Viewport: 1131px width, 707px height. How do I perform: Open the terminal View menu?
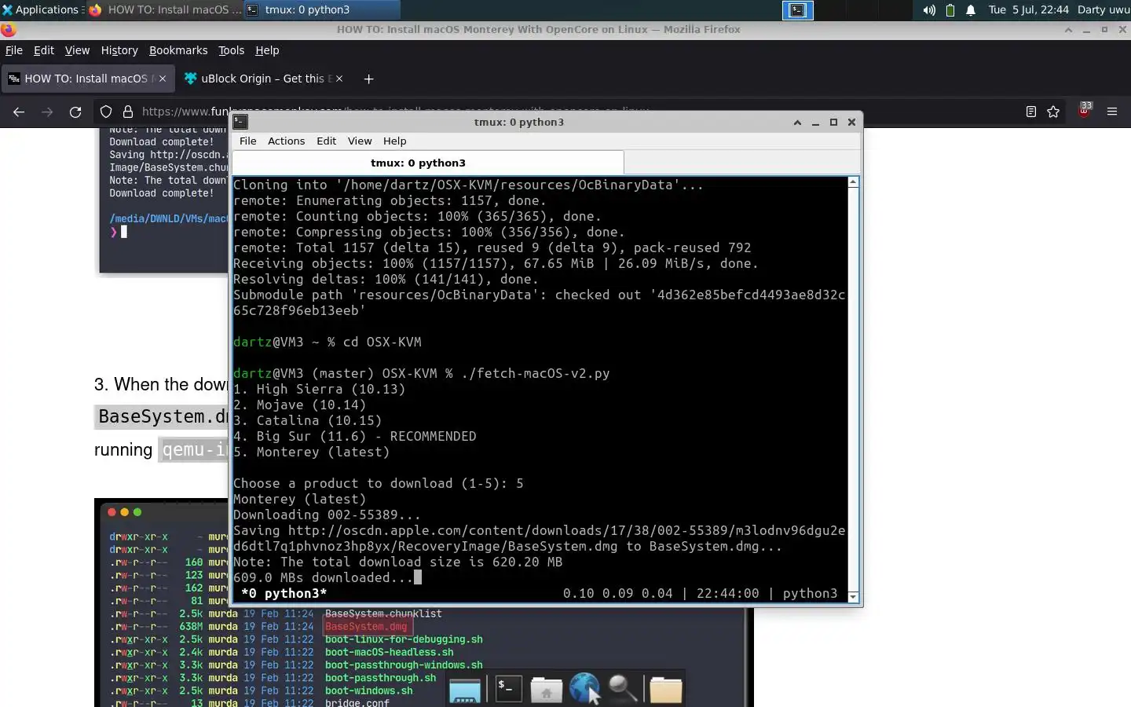click(x=360, y=141)
